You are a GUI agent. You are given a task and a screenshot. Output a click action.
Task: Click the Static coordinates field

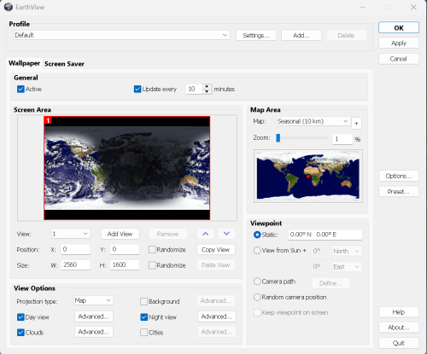(x=325, y=235)
